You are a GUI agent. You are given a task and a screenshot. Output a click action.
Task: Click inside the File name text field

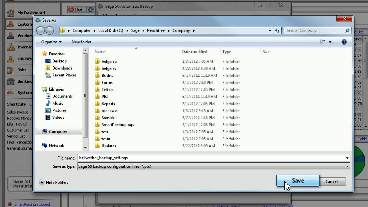click(211, 158)
